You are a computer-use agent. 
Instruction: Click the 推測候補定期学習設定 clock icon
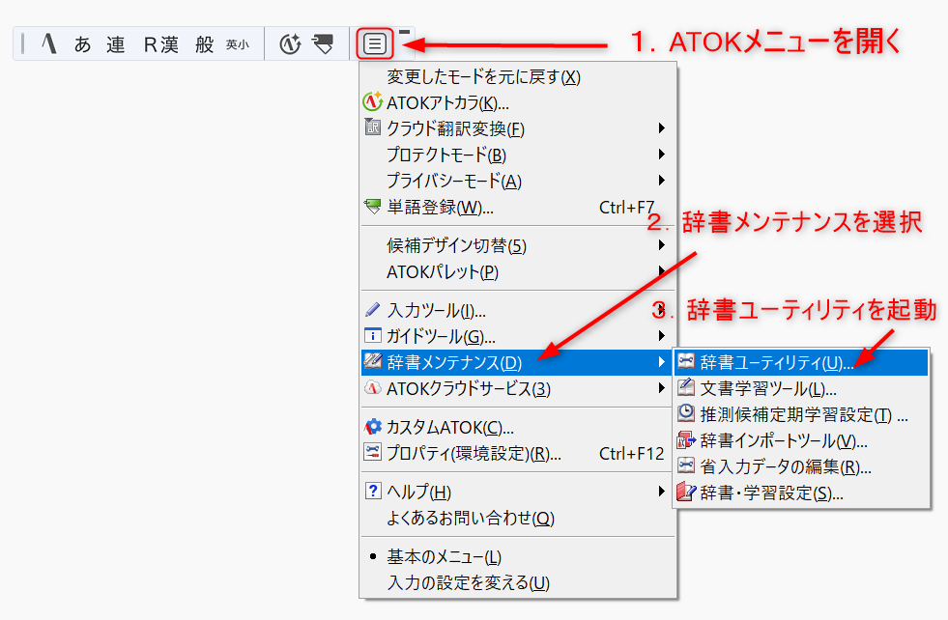pos(685,413)
